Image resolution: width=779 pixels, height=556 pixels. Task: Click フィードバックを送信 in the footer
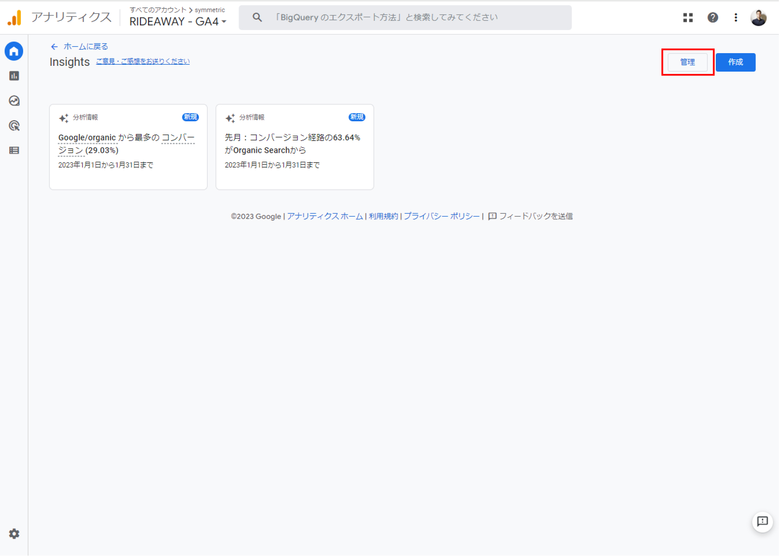(536, 216)
